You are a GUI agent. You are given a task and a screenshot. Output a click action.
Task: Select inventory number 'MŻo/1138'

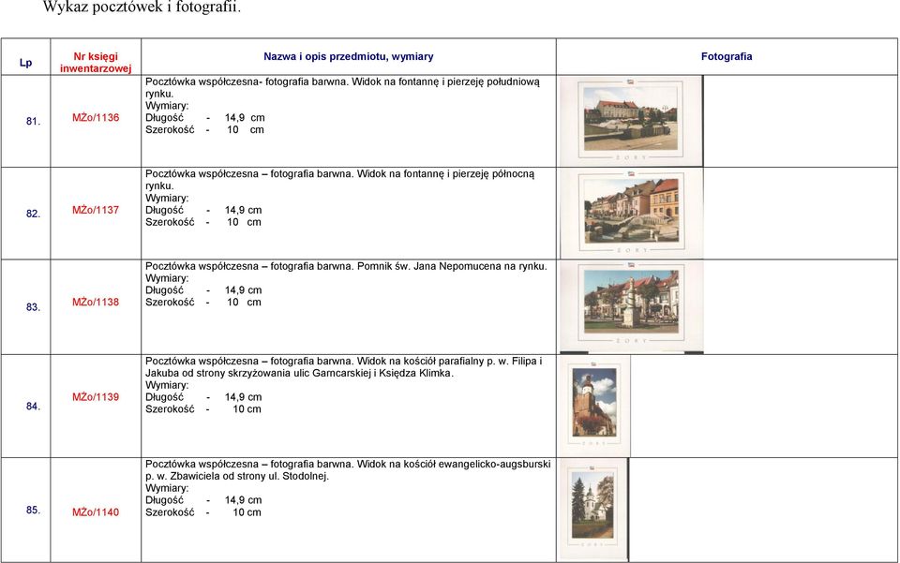coord(96,302)
